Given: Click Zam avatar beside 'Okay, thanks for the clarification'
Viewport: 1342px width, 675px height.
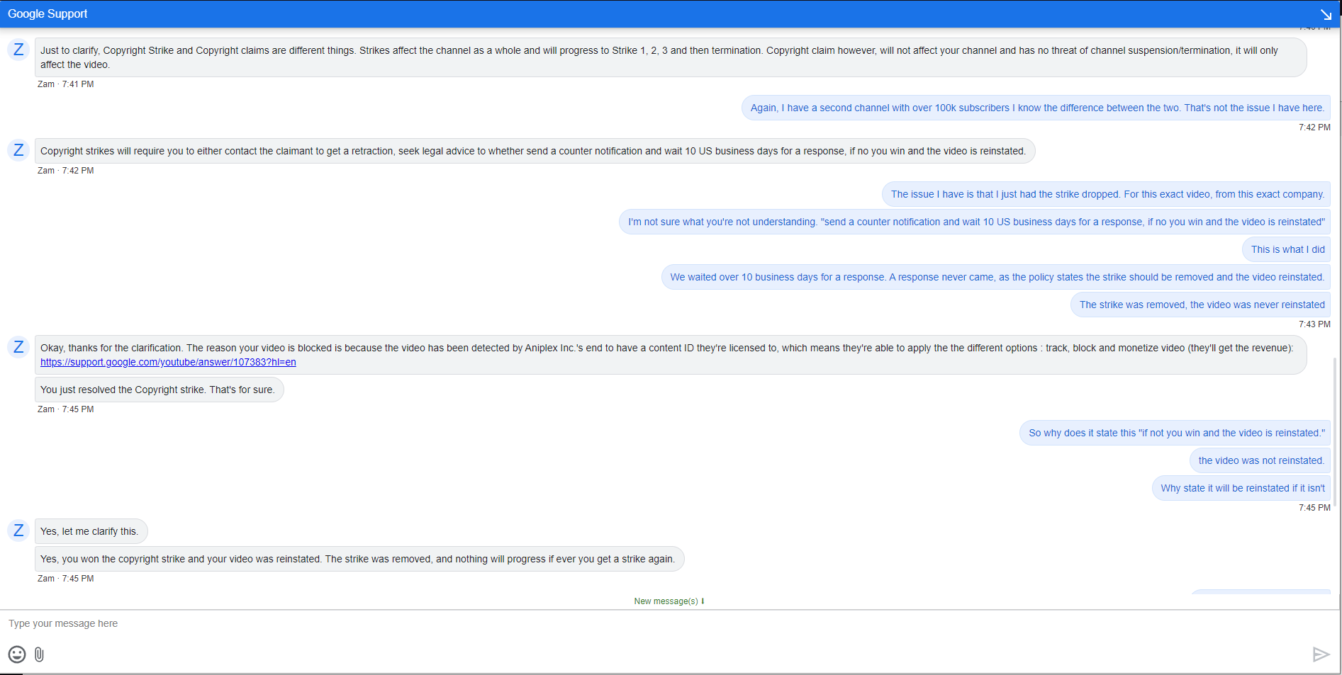Looking at the screenshot, I should point(18,347).
